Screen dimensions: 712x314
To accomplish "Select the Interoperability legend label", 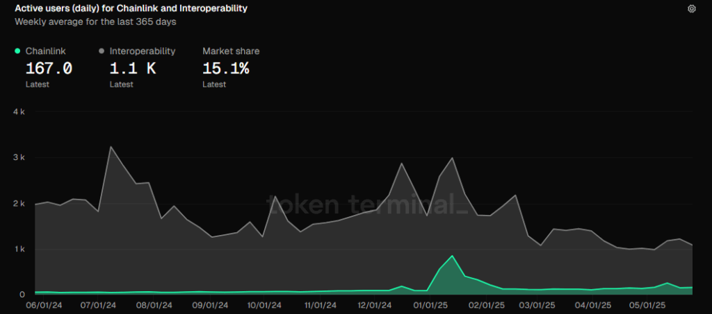I will click(143, 51).
